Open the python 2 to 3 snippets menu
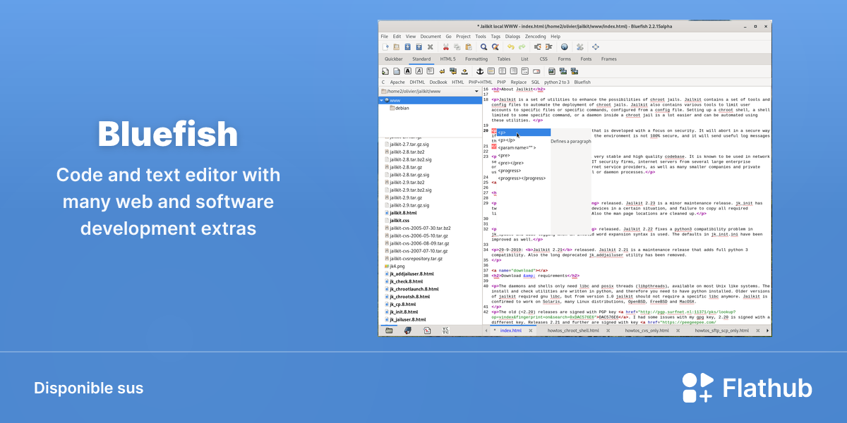Viewport: 847px width, 423px height. pos(557,82)
